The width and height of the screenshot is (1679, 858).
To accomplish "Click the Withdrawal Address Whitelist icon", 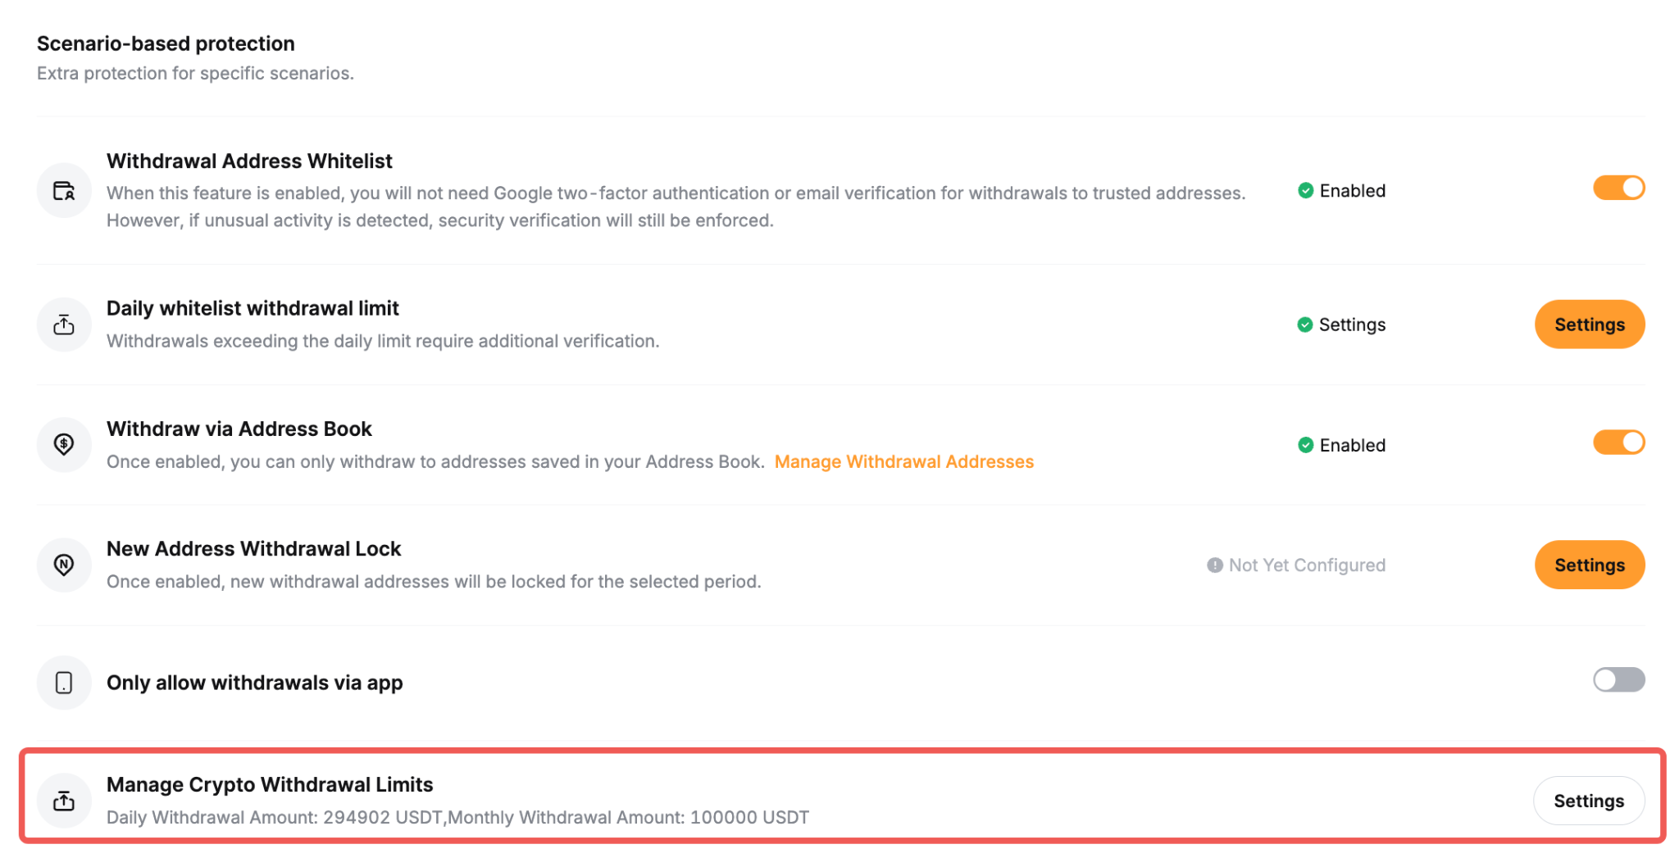I will (x=64, y=191).
